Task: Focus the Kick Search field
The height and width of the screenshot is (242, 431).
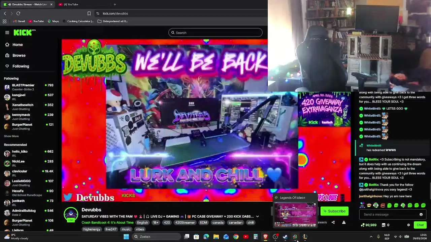Action: (x=215, y=33)
